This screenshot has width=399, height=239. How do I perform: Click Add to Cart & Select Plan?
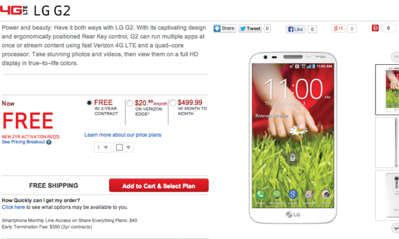159,186
